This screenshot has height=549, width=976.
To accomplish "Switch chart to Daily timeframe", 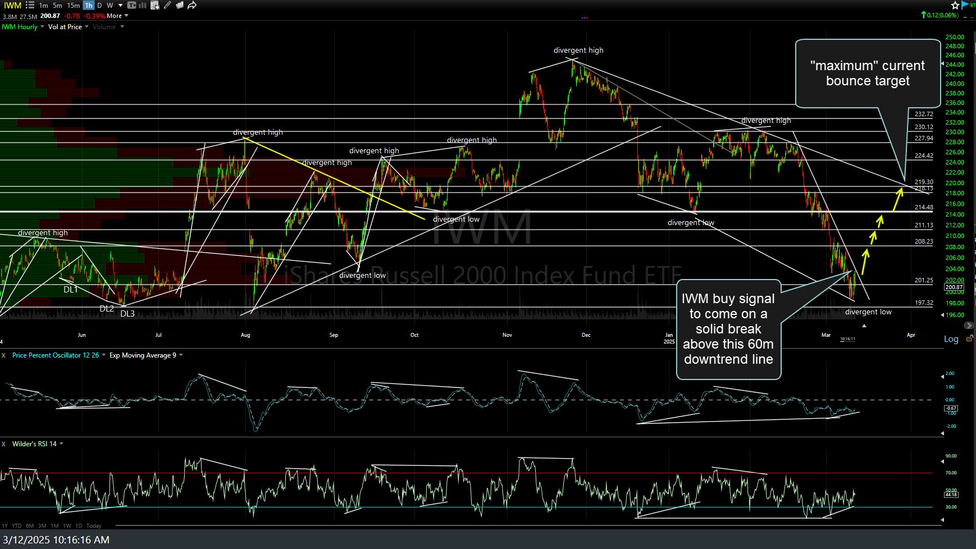I will pyautogui.click(x=99, y=5).
